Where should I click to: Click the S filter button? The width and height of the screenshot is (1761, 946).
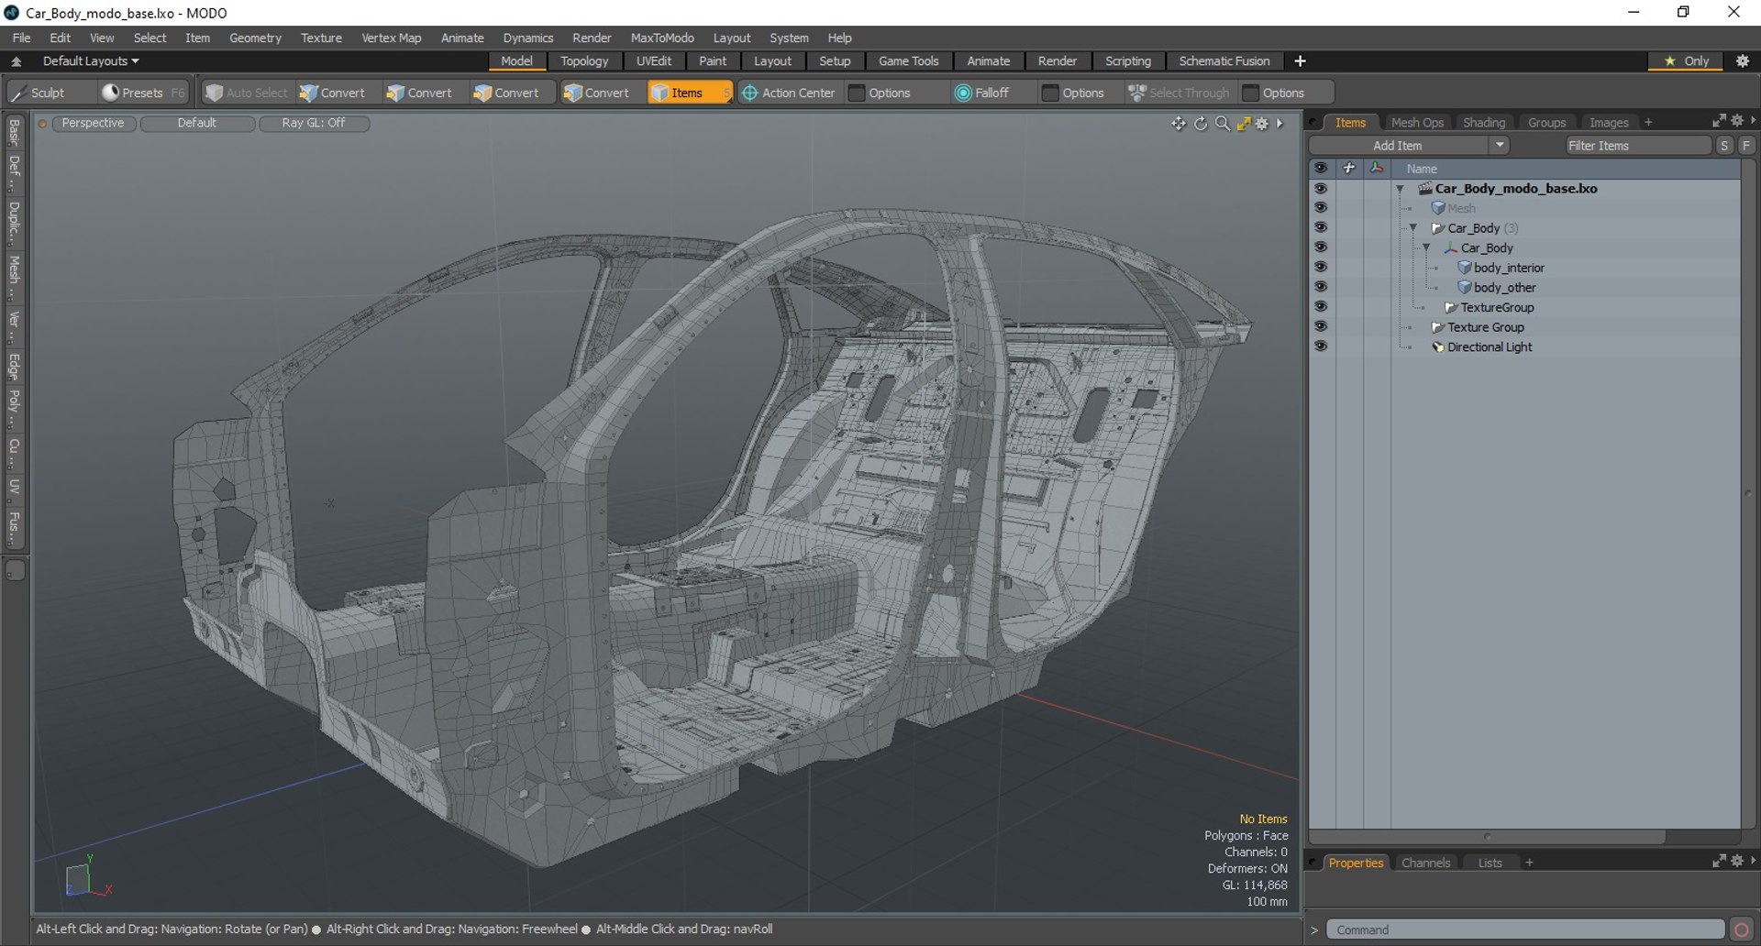[1725, 145]
